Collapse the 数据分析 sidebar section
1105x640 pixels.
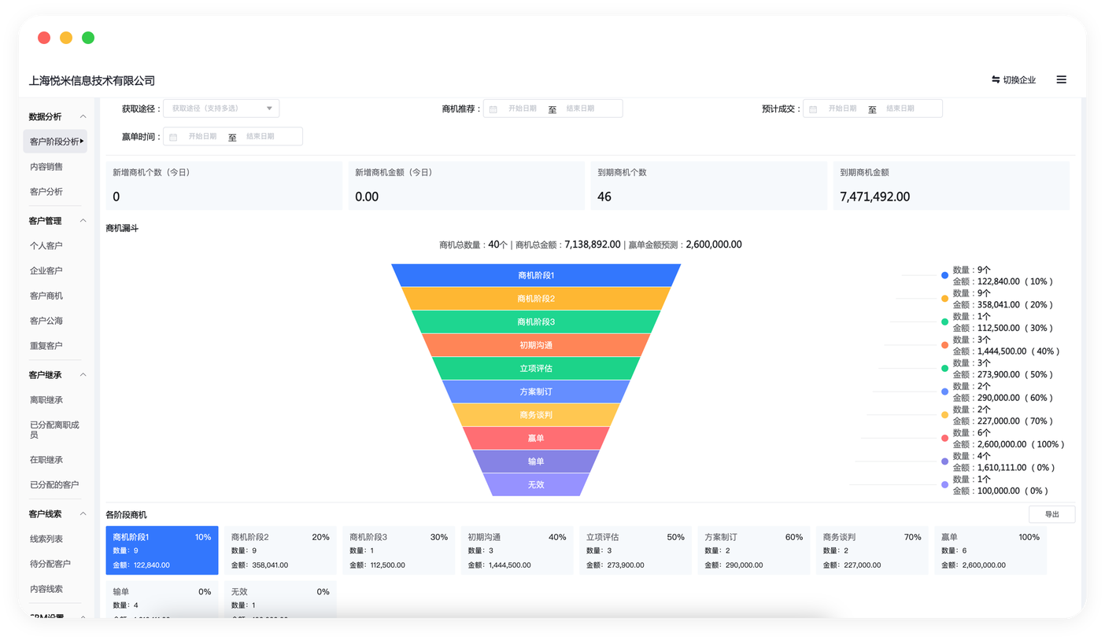[x=83, y=117]
